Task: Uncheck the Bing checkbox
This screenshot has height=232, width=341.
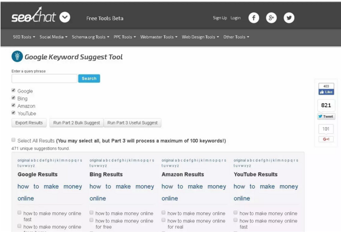Action: tap(13, 97)
